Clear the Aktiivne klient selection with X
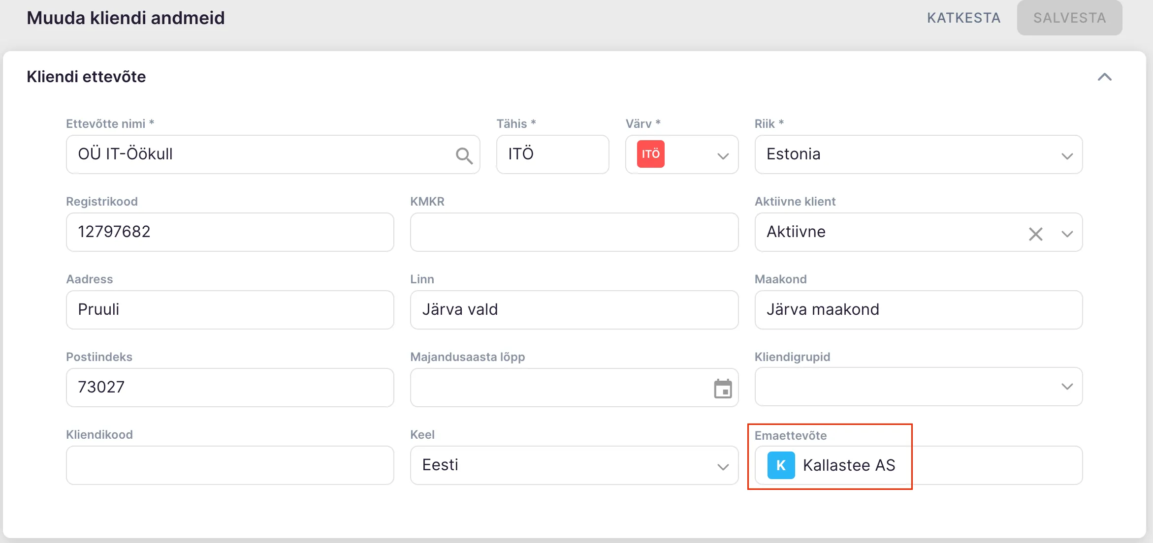 pyautogui.click(x=1035, y=233)
